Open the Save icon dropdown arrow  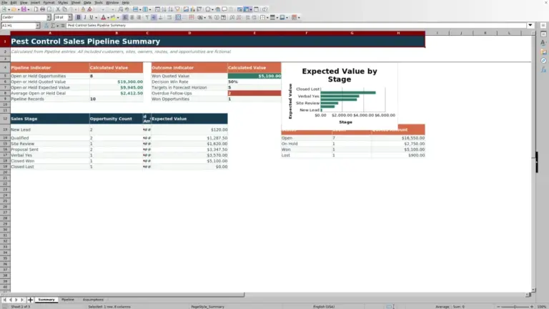(29, 9)
